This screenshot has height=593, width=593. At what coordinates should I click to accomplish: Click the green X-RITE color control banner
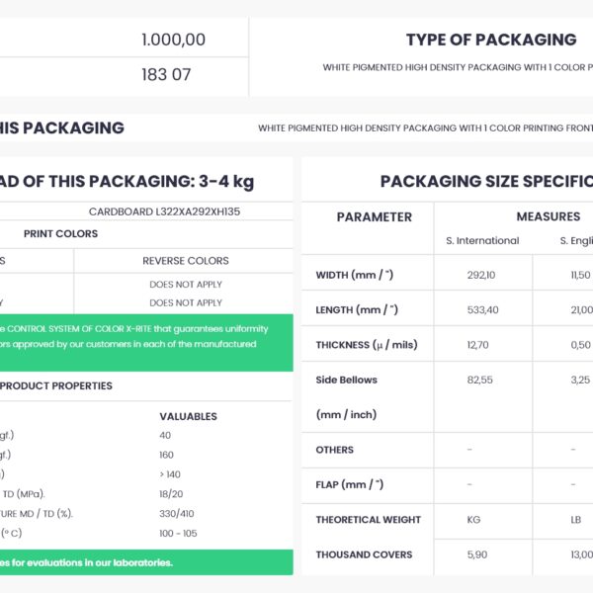(146, 343)
